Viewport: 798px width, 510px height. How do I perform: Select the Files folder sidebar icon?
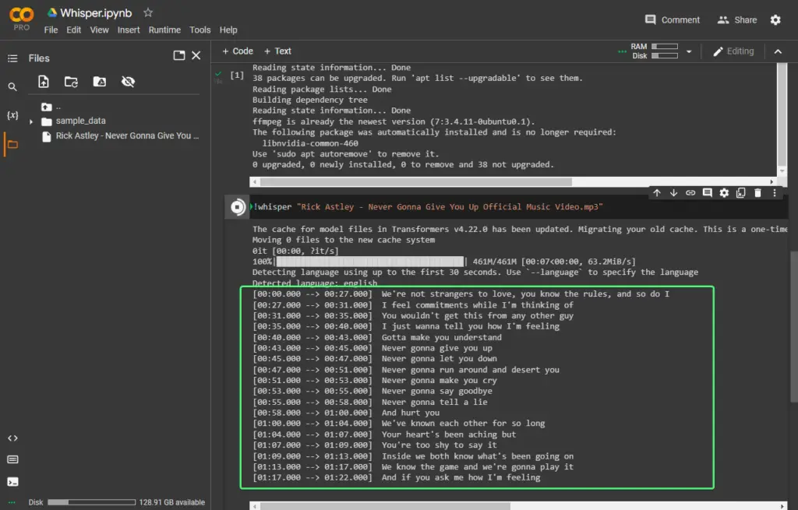[x=12, y=144]
